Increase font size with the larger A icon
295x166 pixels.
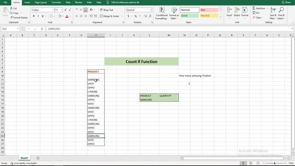pyautogui.click(x=65, y=10)
